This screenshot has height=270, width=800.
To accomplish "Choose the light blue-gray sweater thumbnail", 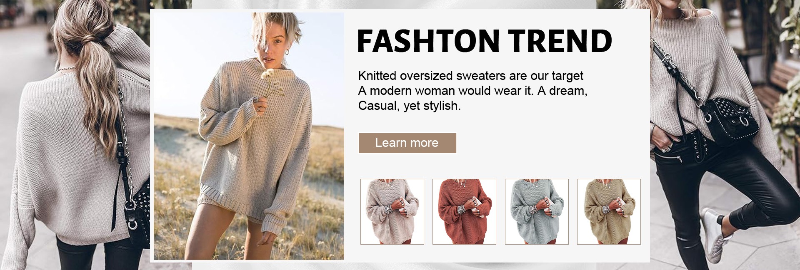I will pyautogui.click(x=537, y=211).
